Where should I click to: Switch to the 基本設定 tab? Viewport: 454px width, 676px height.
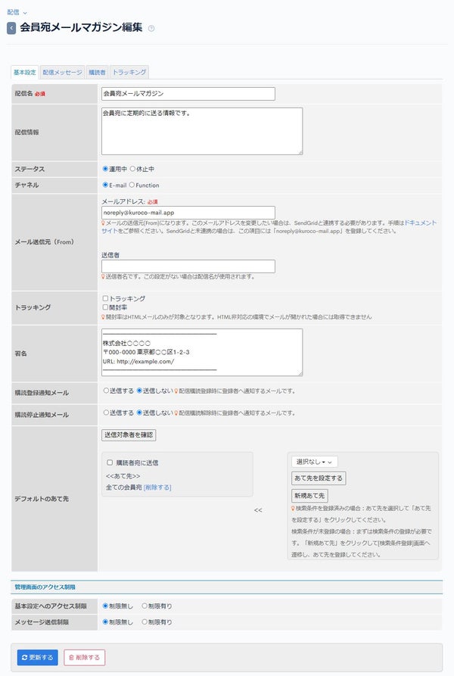point(24,73)
